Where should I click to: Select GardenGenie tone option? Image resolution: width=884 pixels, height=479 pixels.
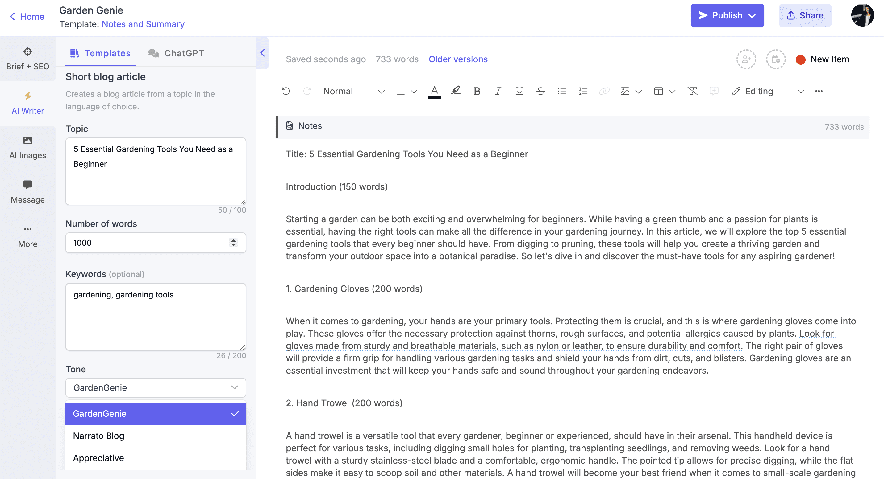click(156, 414)
